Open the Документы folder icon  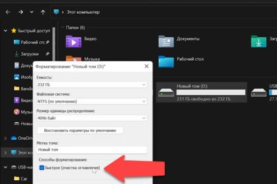click(166, 41)
